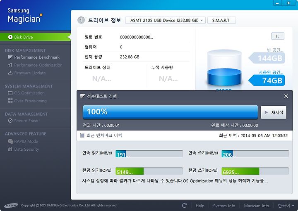Click the Samsung logo in the footer
Viewport: 298px width, 211px height.
[x=11, y=205]
